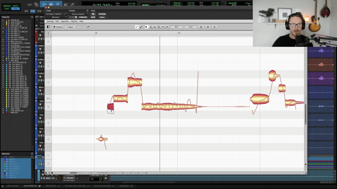This screenshot has height=189, width=337.
Task: Click the Pro-Q 3 insert slot
Action: (x=70, y=178)
